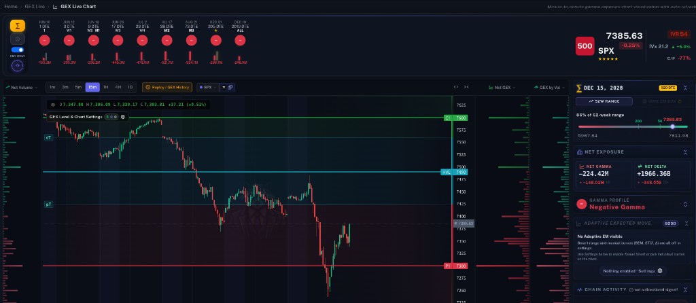Open the Net GEX dropdown

click(x=502, y=88)
